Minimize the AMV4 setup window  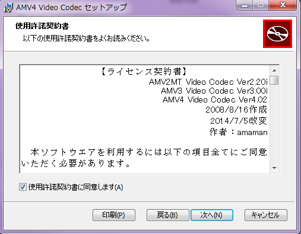click(x=245, y=5)
